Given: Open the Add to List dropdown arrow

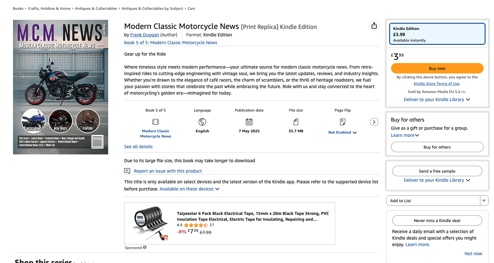Looking at the screenshot, I should (484, 201).
